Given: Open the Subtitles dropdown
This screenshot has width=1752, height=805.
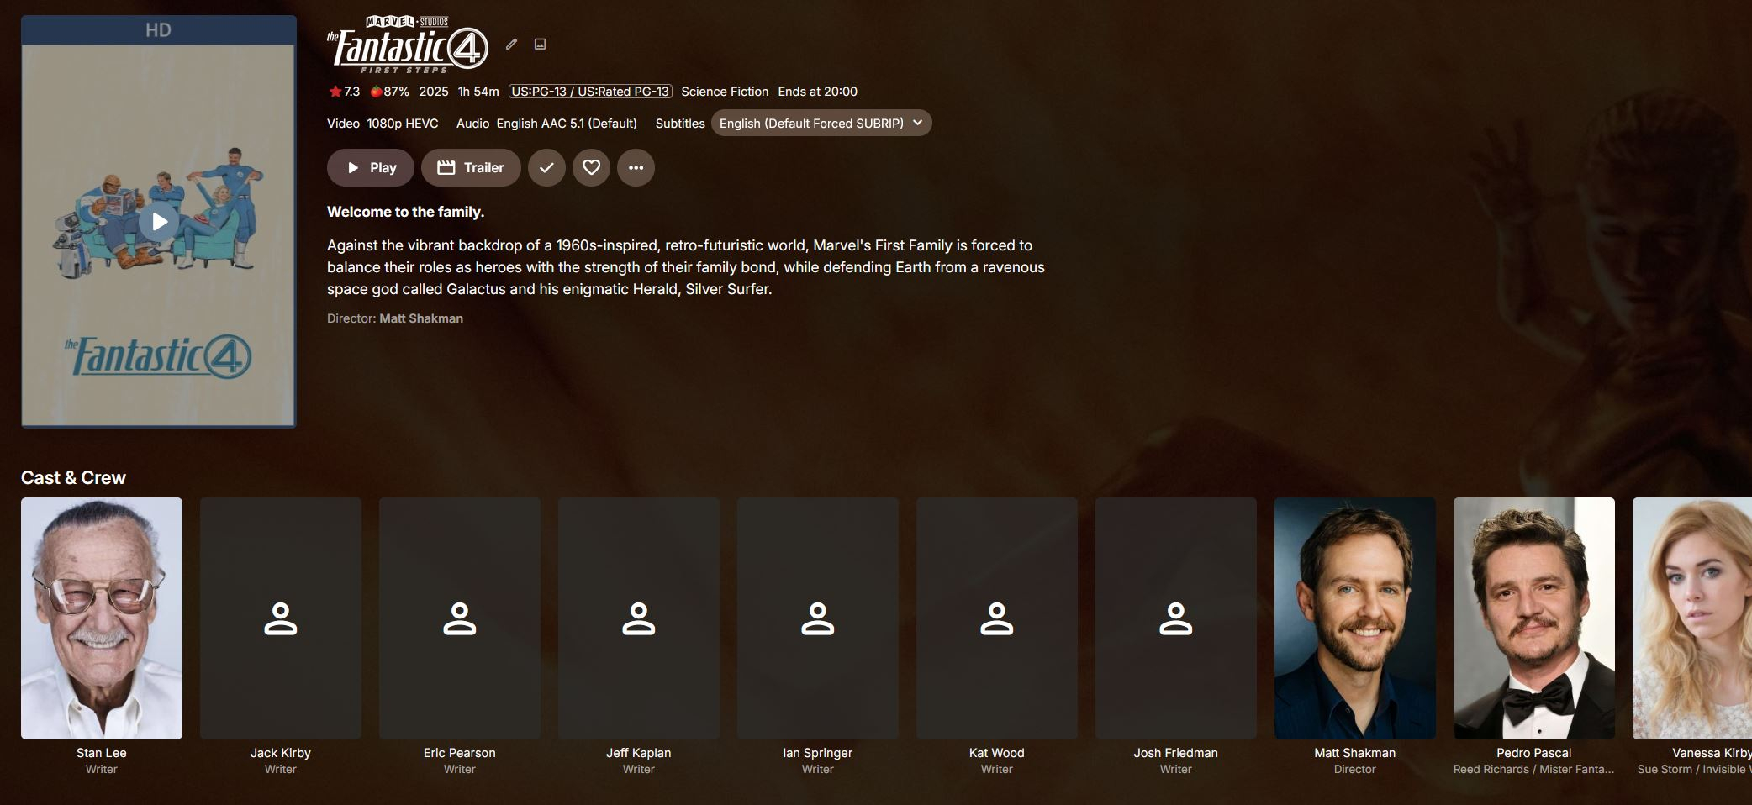Looking at the screenshot, I should pyautogui.click(x=821, y=123).
